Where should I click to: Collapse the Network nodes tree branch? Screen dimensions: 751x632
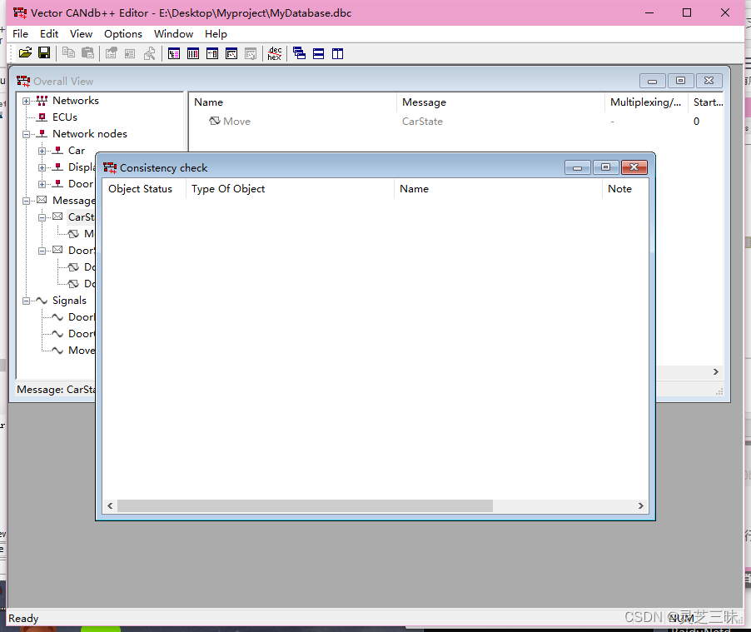point(26,135)
